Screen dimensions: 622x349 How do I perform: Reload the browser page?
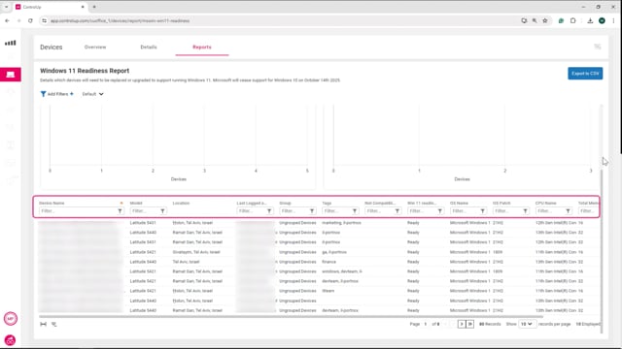[30, 20]
